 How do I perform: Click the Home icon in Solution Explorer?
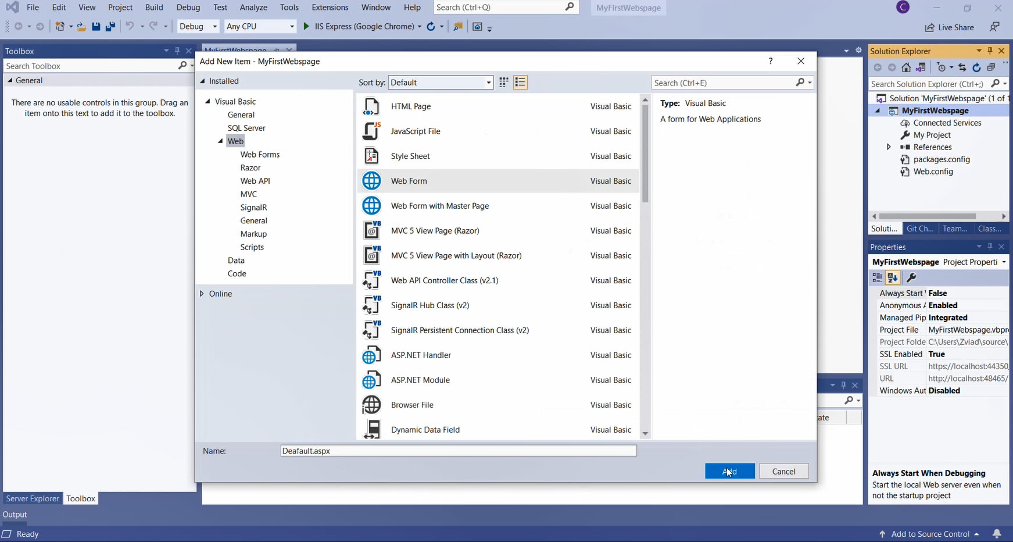[x=905, y=67]
